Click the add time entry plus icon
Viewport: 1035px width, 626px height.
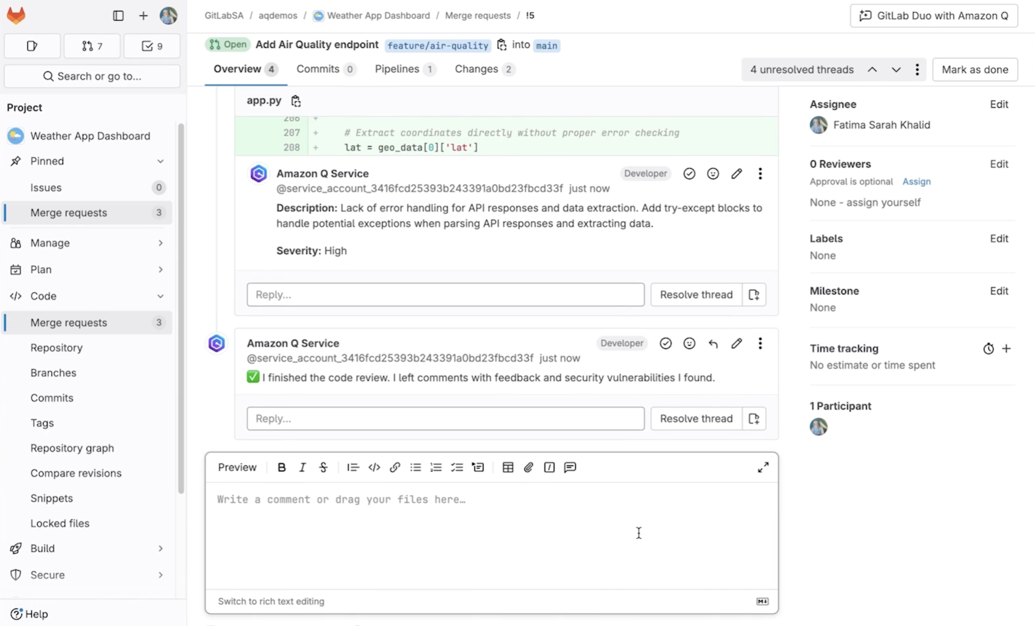[x=1006, y=349]
